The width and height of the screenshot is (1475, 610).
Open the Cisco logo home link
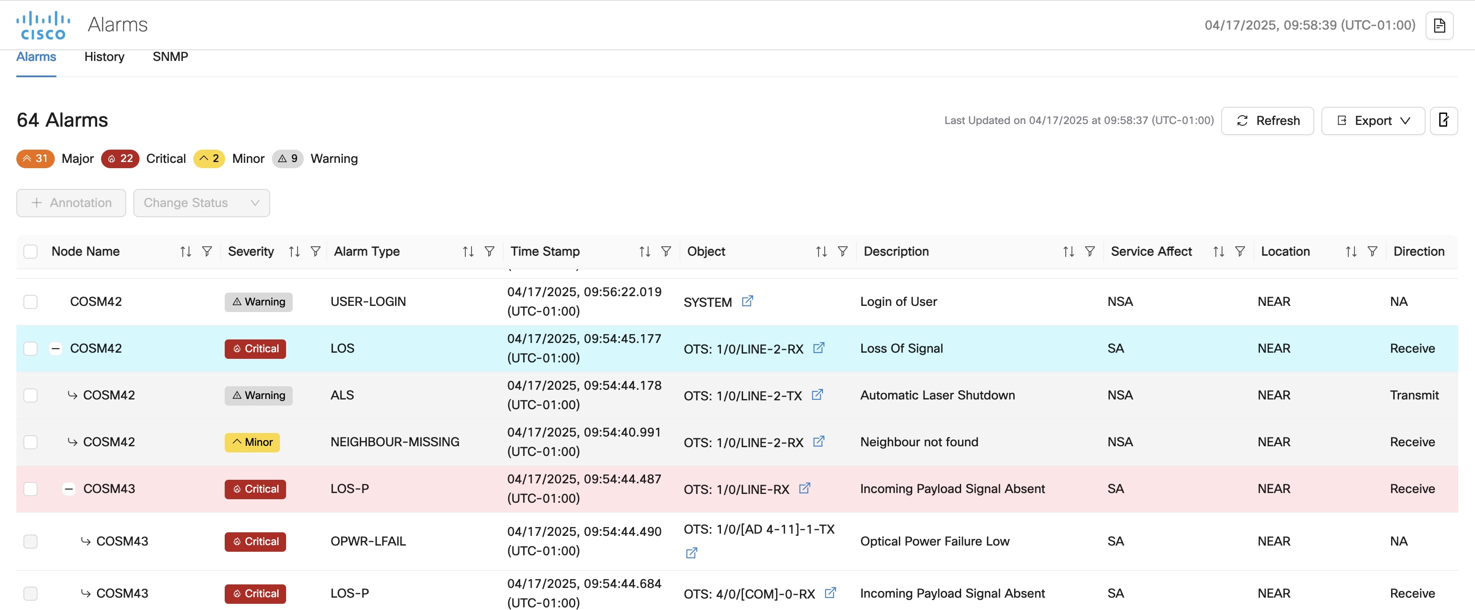click(44, 25)
